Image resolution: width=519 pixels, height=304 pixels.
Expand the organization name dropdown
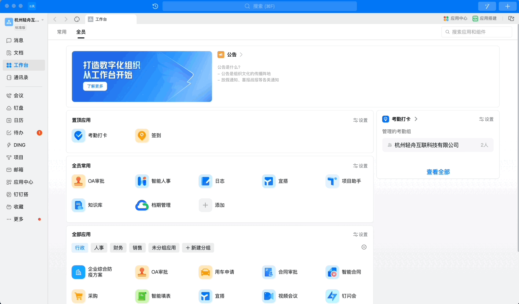[43, 20]
